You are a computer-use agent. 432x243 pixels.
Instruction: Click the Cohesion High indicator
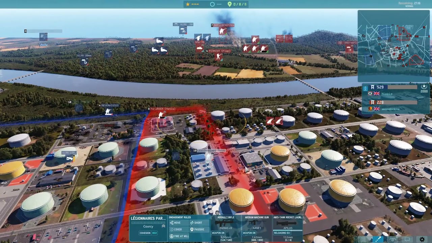pos(148,233)
